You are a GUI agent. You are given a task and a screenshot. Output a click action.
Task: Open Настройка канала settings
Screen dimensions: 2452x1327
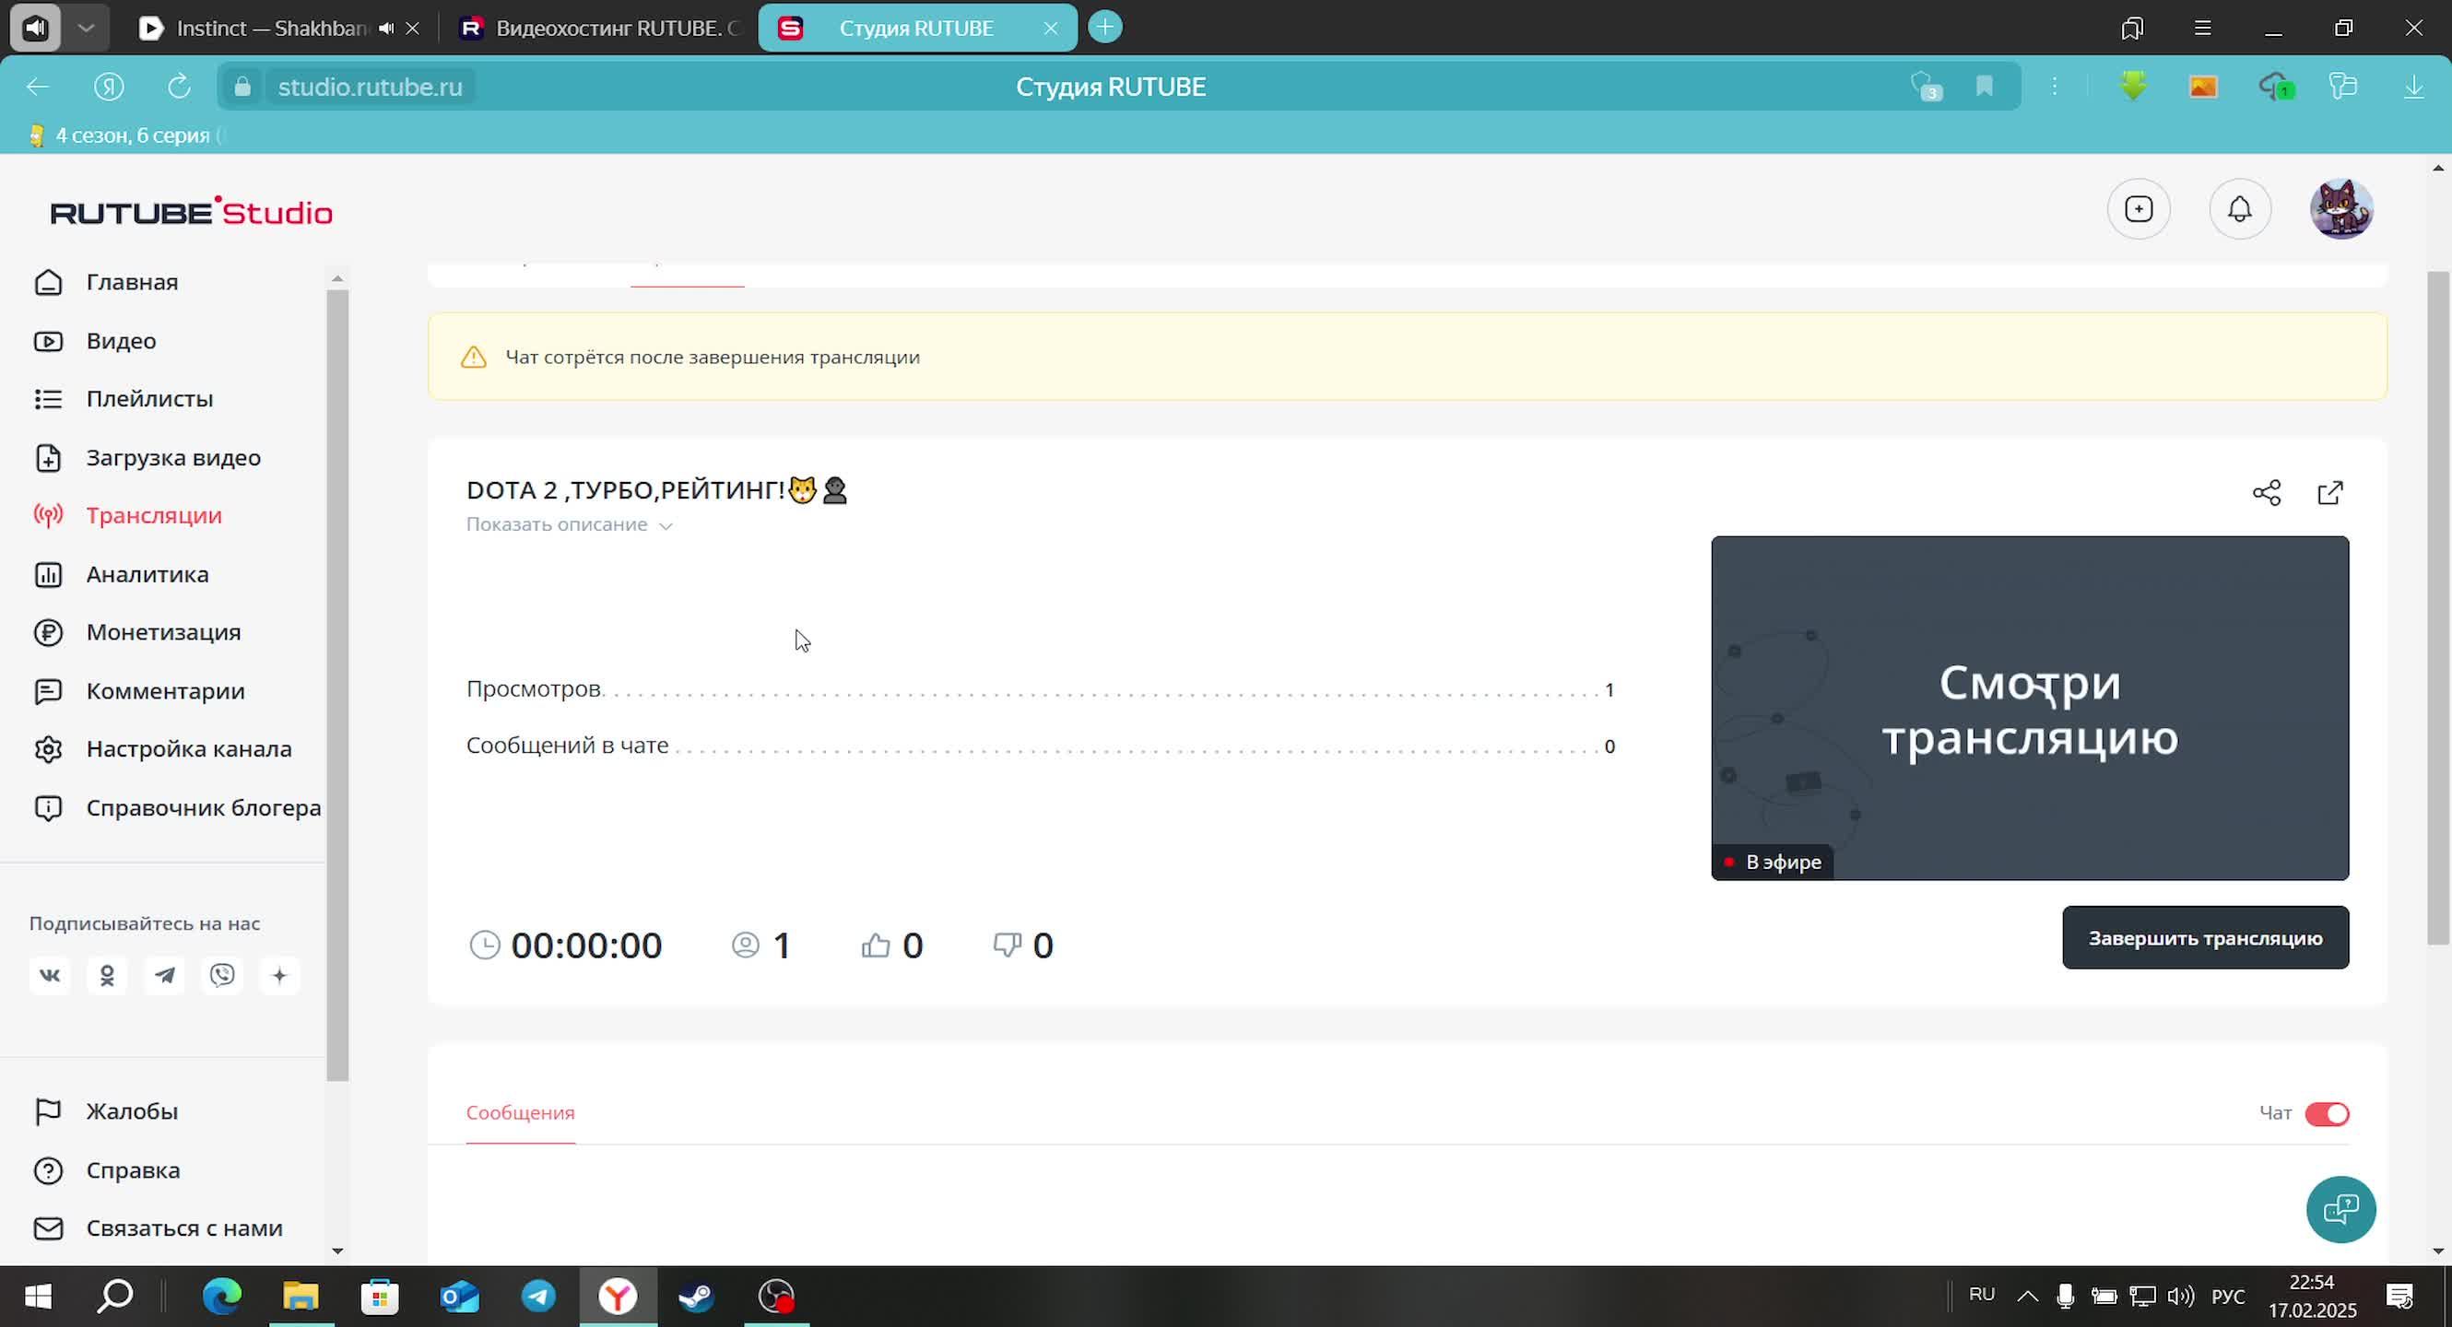point(163,749)
